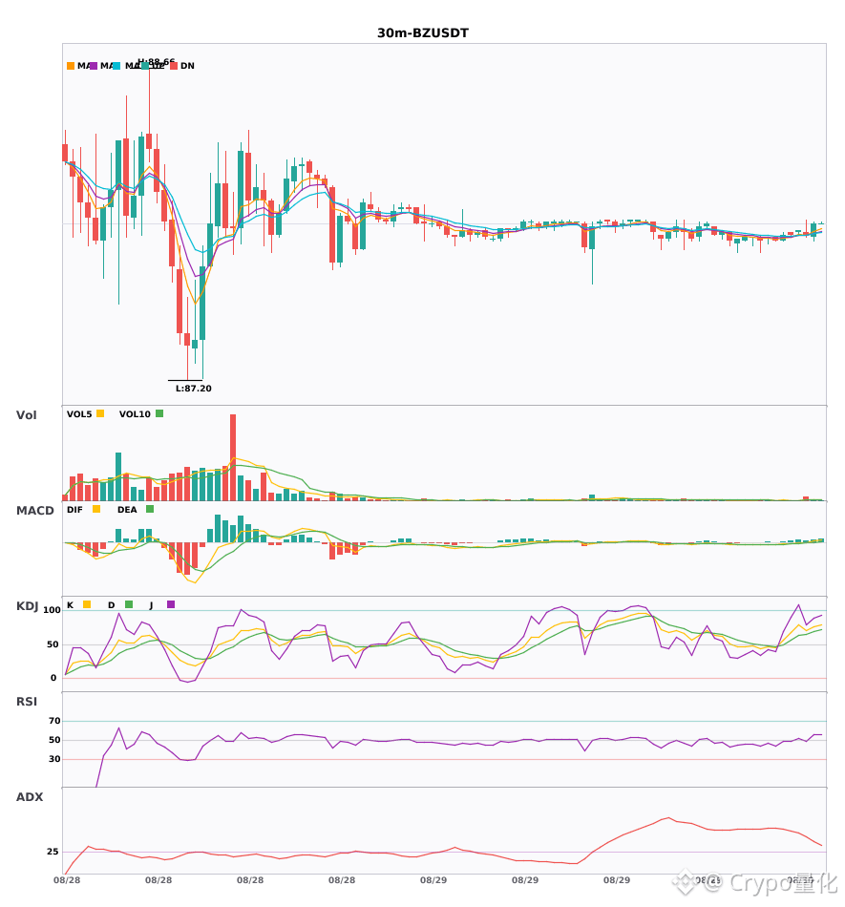The image size is (845, 907).
Task: Click the tallest red volume bar
Action: (233, 457)
